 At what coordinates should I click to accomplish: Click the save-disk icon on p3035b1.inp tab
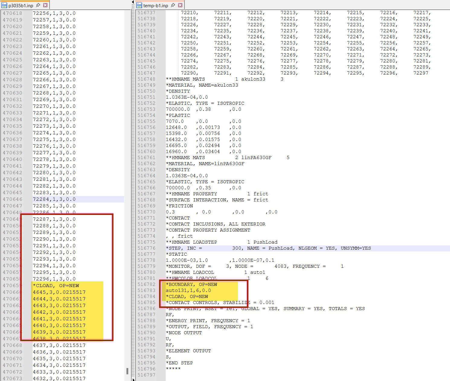coord(4,5)
